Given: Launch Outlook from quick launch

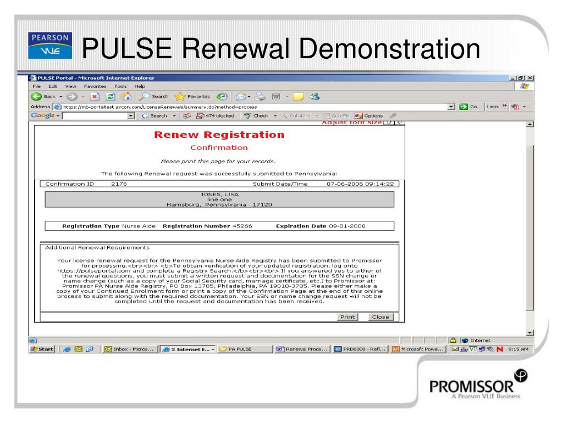Looking at the screenshot, I should pos(78,349).
